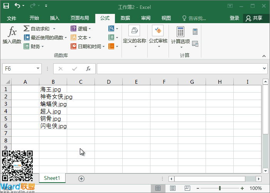Save the workbook with the floppy icon
This screenshot has height=193, width=270.
6,6
